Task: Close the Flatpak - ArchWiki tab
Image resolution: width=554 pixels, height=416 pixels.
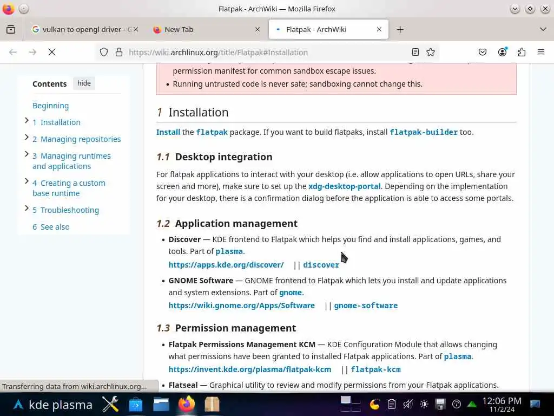Action: pyautogui.click(x=379, y=29)
